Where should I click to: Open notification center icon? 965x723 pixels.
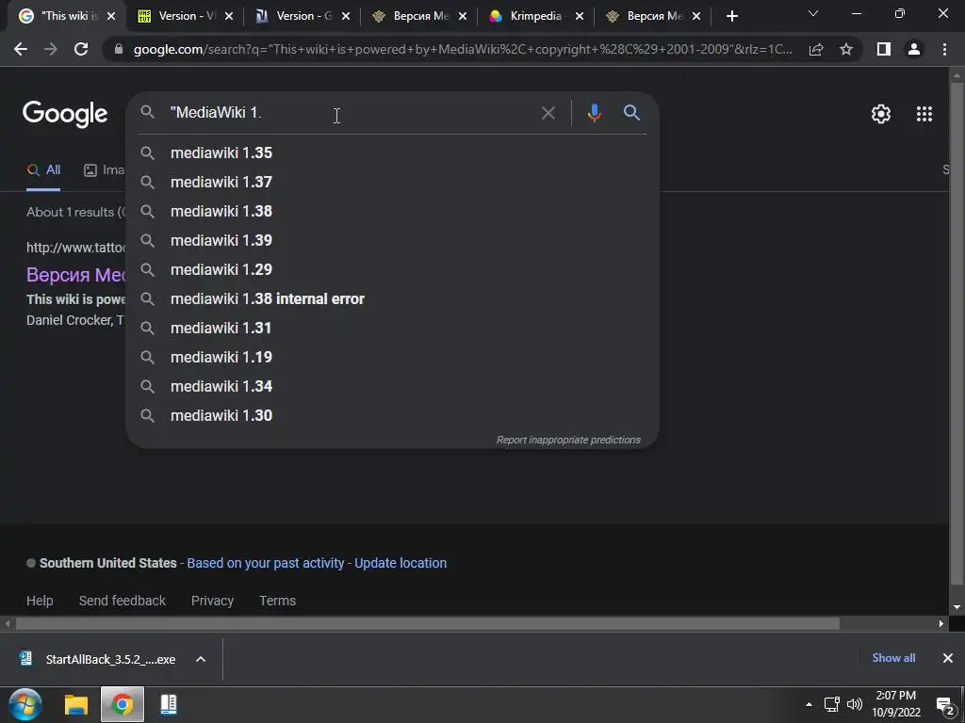pos(944,705)
